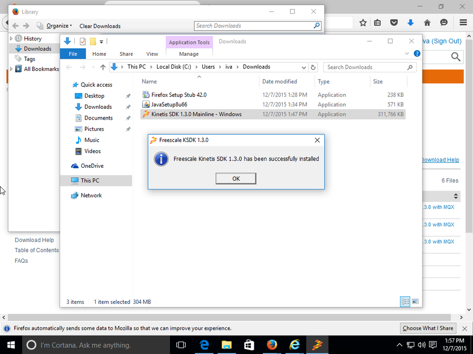473x354 pixels.
Task: Select the Firefox Setup Stub 42.0 file
Action: [x=273, y=95]
